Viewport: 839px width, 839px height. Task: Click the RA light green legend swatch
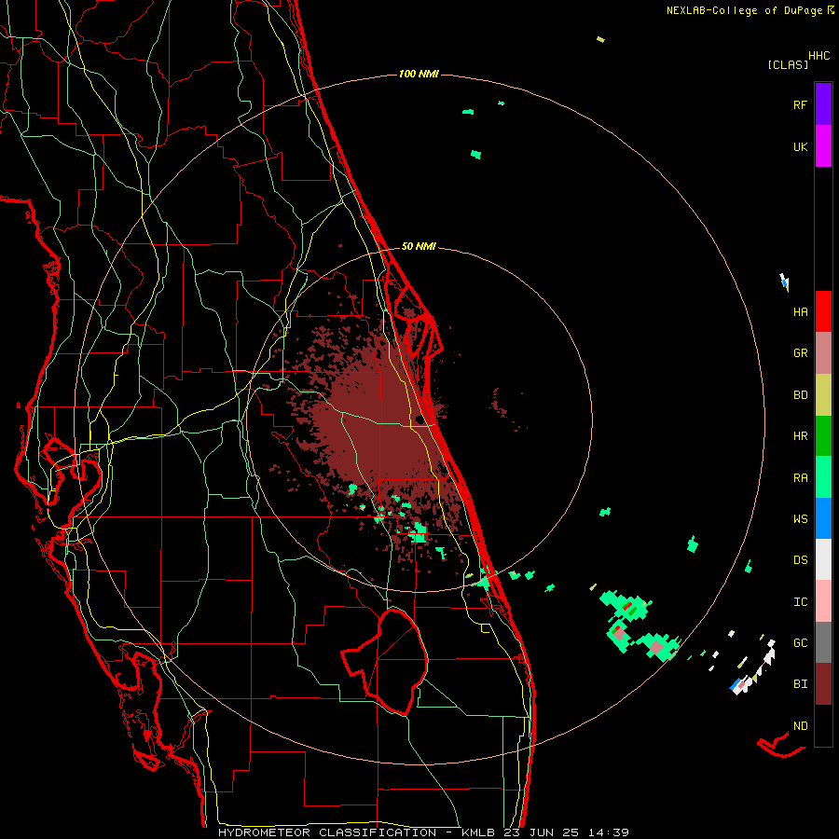tap(823, 477)
